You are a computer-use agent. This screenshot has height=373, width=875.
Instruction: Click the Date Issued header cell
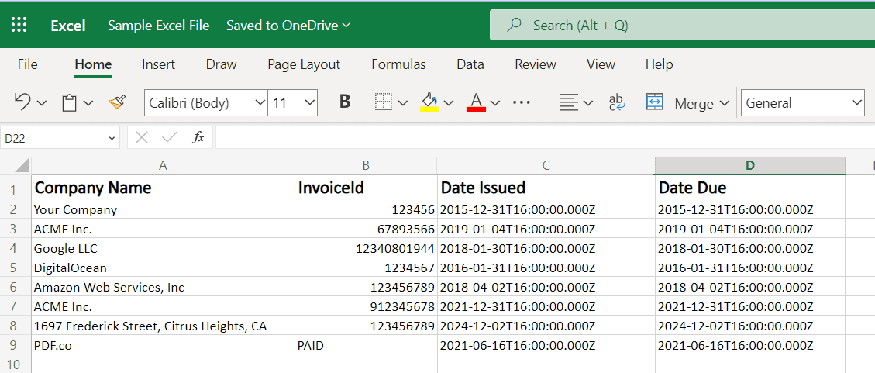coord(546,188)
